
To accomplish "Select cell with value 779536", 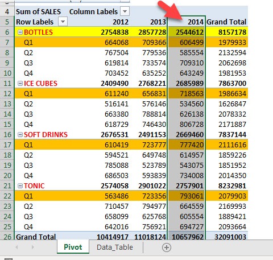I will [x=154, y=53].
